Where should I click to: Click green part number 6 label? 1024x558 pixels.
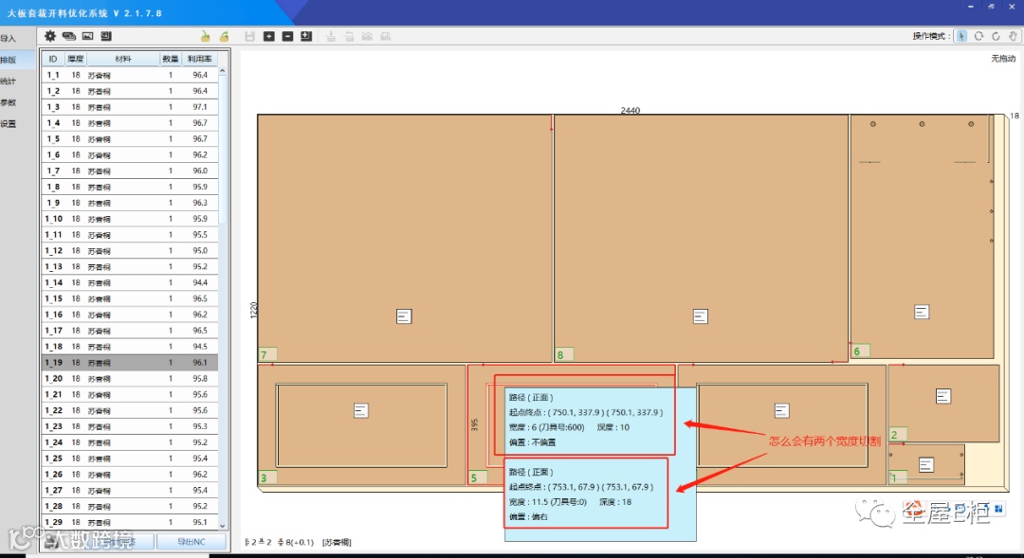tap(861, 351)
